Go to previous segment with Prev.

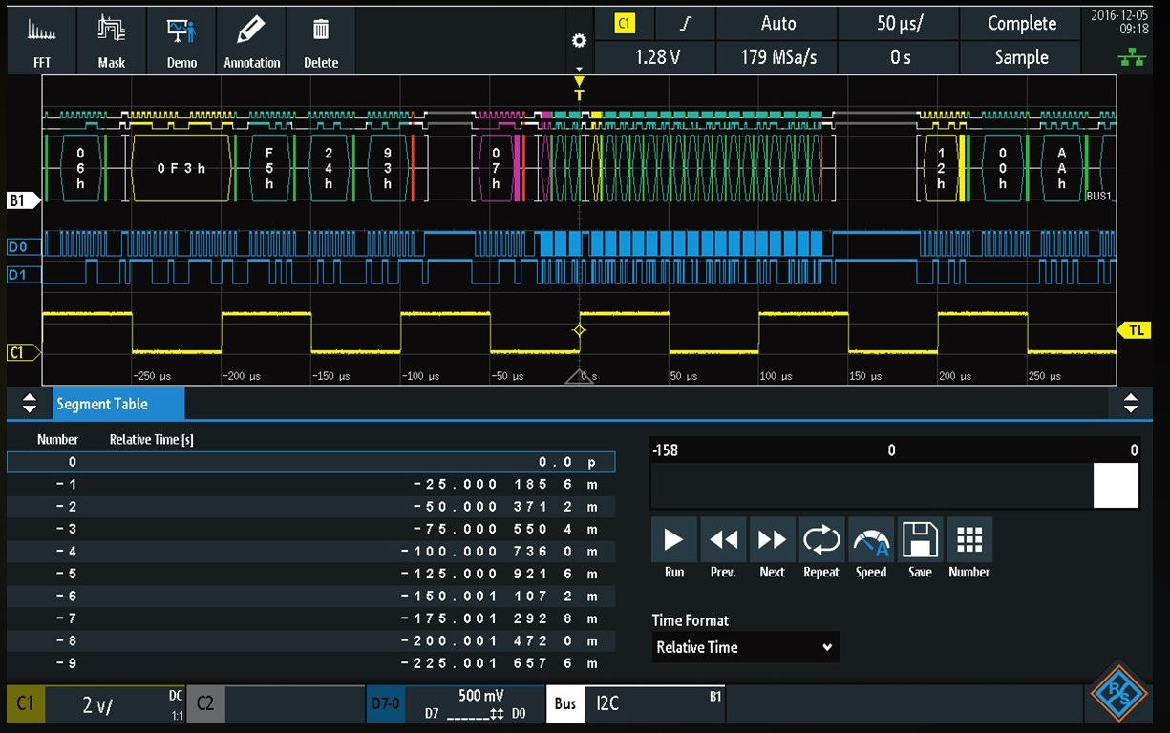[723, 549]
